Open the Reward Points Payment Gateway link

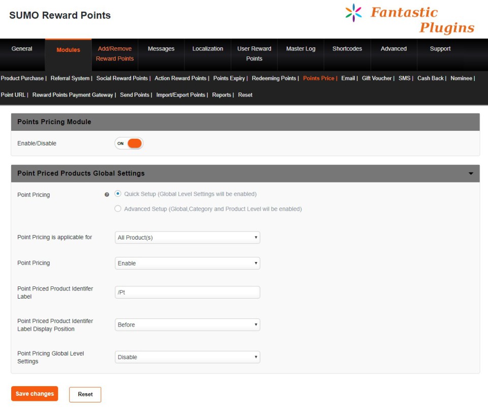click(73, 95)
